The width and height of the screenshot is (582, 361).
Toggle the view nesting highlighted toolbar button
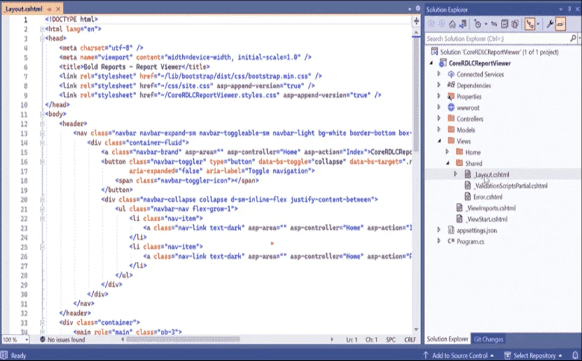530,25
